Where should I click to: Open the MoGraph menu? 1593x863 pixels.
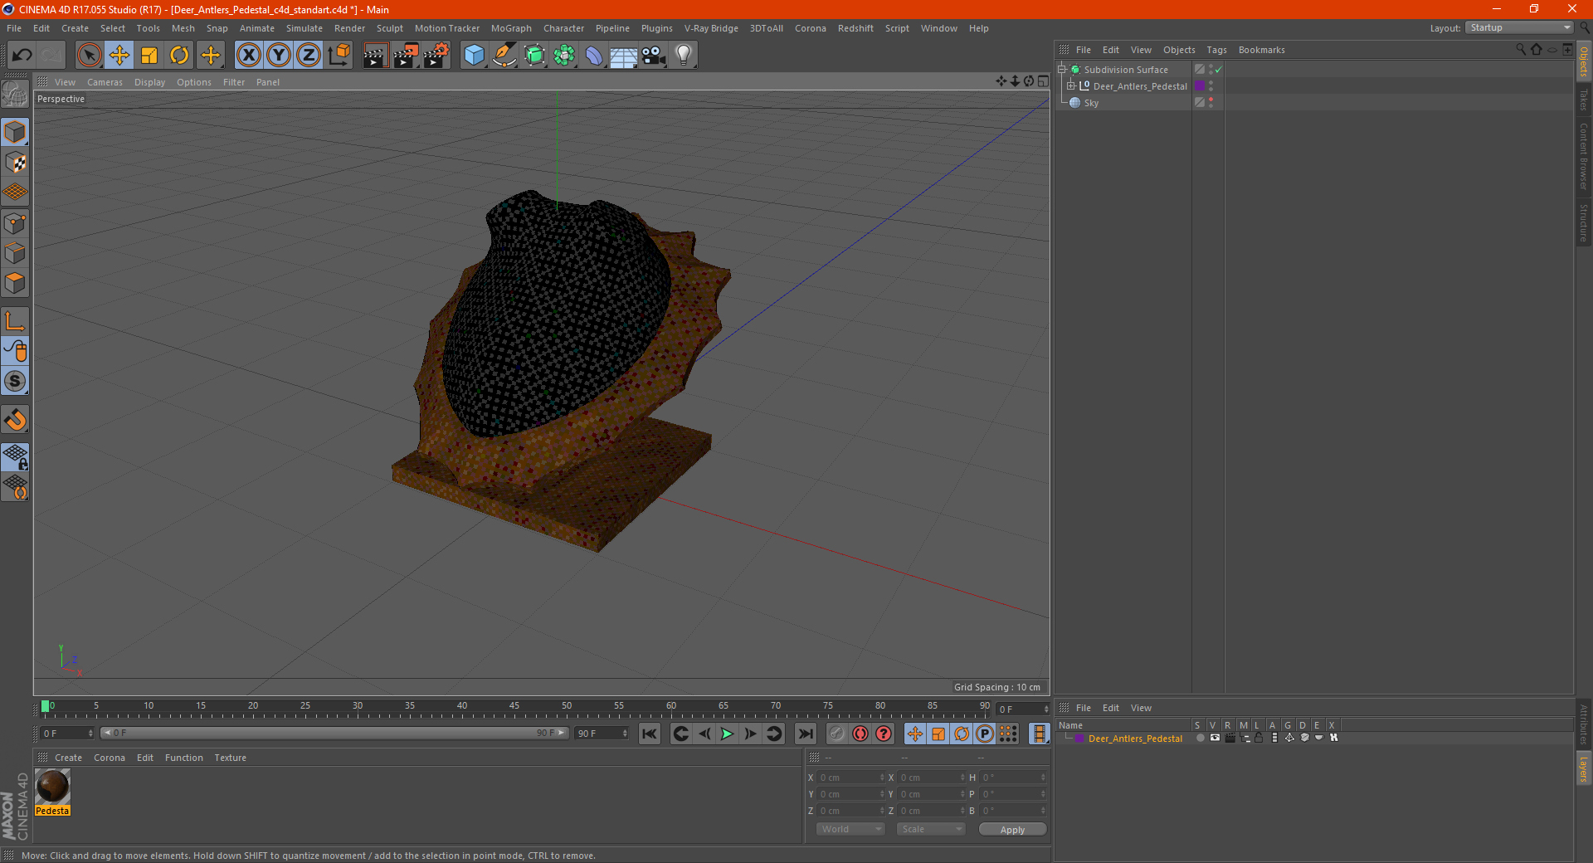pos(511,28)
